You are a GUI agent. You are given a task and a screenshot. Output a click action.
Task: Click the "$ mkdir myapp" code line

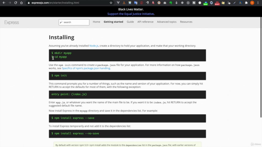click(x=61, y=53)
